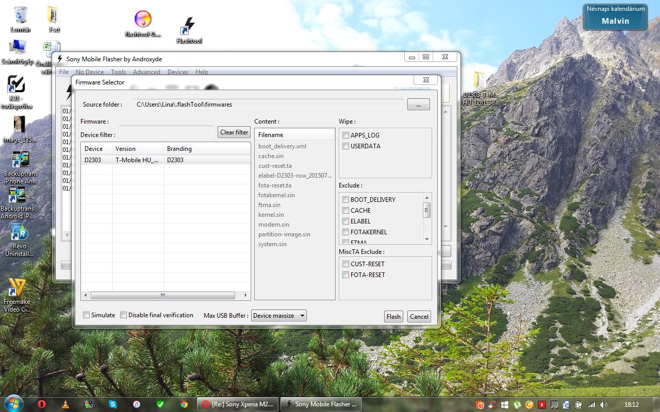Viewport: 660px width, 412px height.
Task: Open the Tools menu
Action: coord(118,72)
